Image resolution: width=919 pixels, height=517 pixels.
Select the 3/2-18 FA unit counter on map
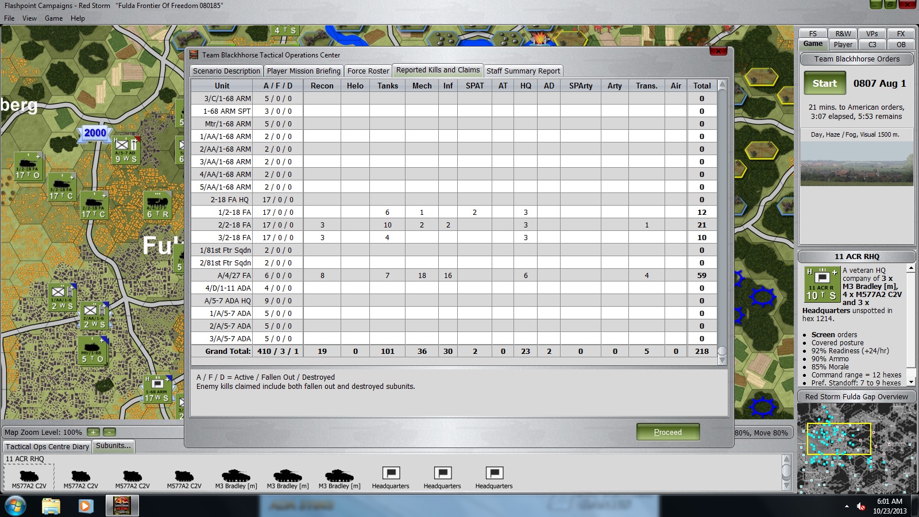(61, 187)
